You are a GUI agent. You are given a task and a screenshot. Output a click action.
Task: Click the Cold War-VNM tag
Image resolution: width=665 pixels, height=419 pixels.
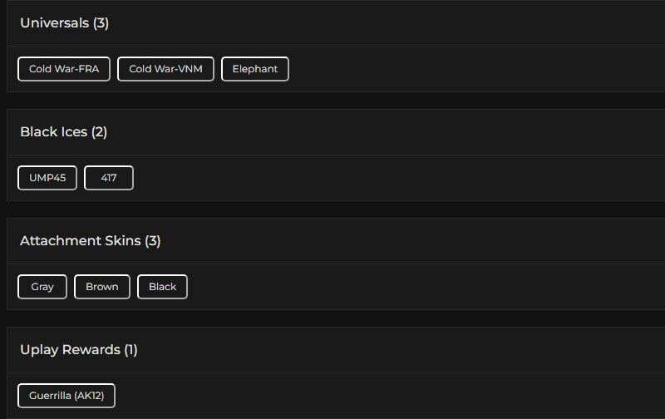(165, 69)
